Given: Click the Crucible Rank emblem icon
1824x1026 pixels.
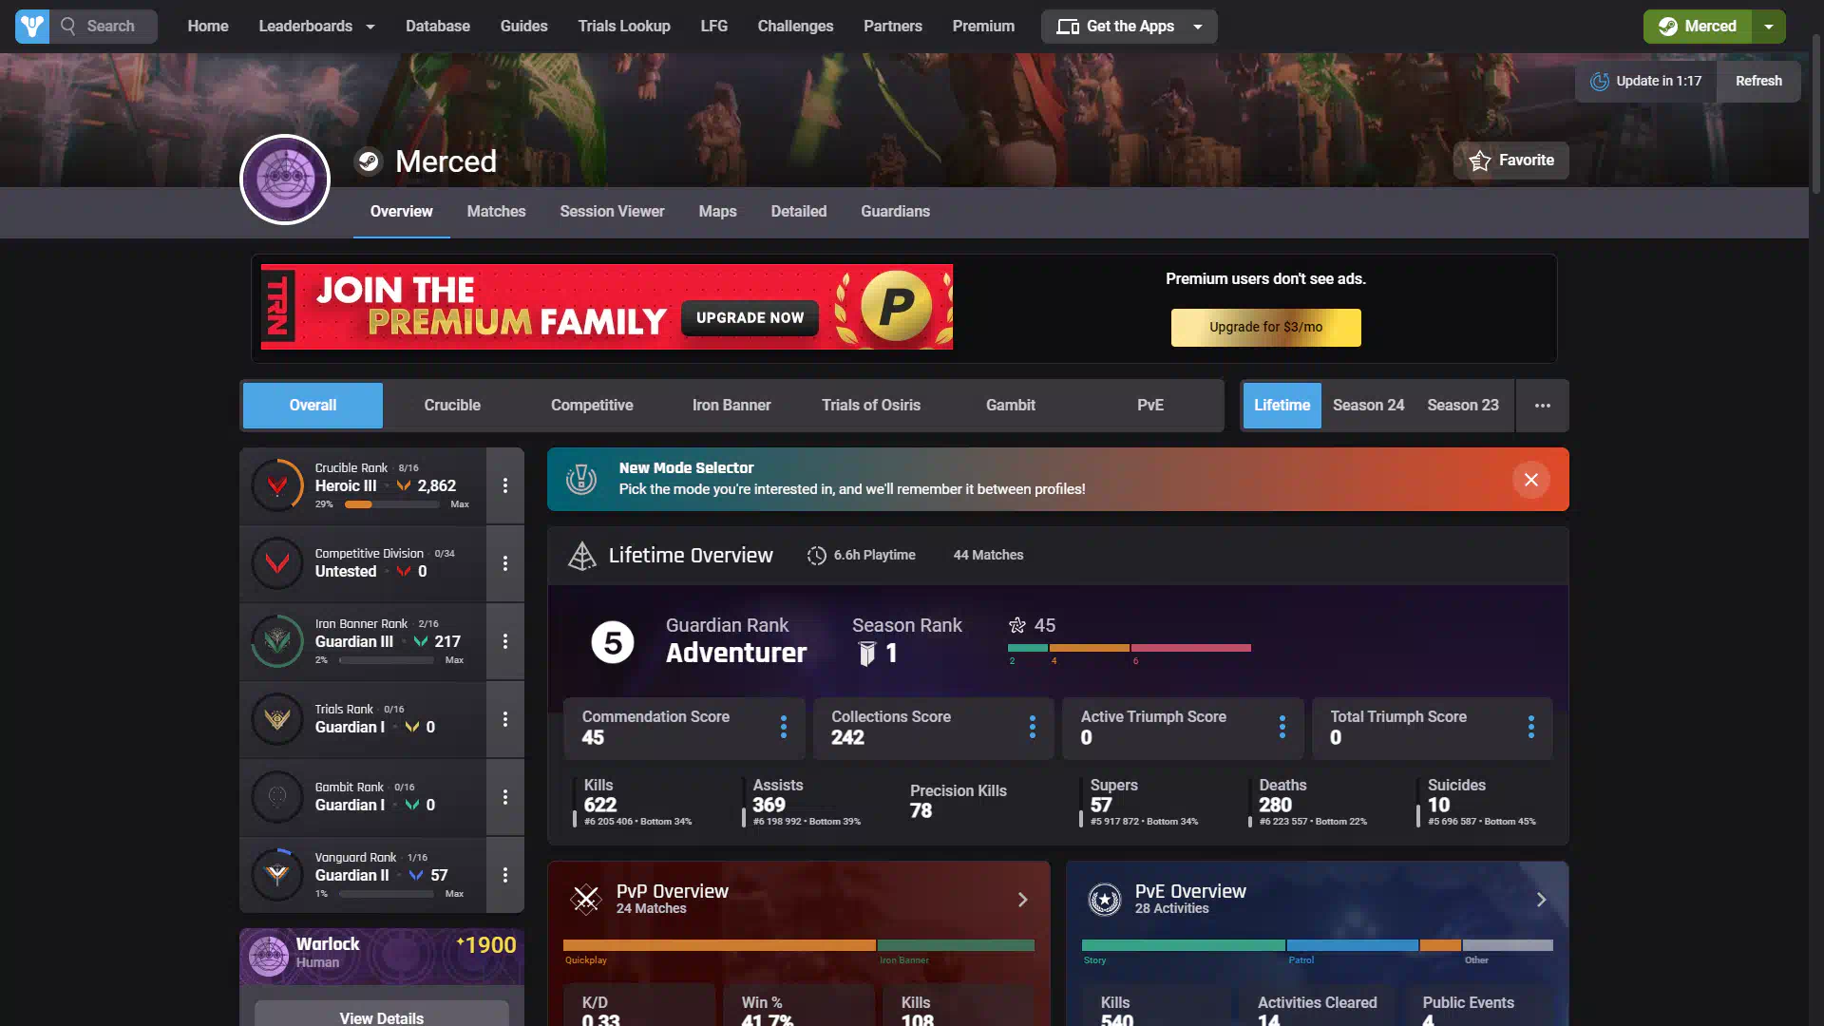Looking at the screenshot, I should pyautogui.click(x=277, y=485).
